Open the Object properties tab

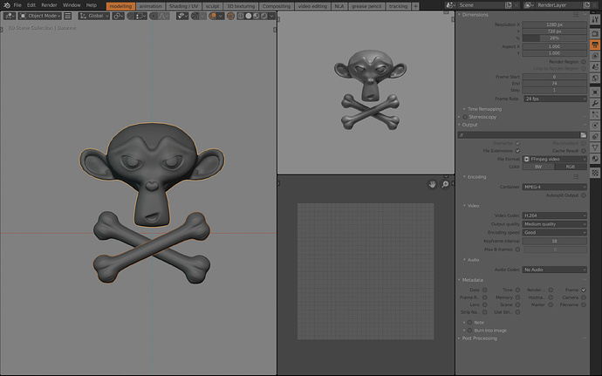pyautogui.click(x=595, y=92)
